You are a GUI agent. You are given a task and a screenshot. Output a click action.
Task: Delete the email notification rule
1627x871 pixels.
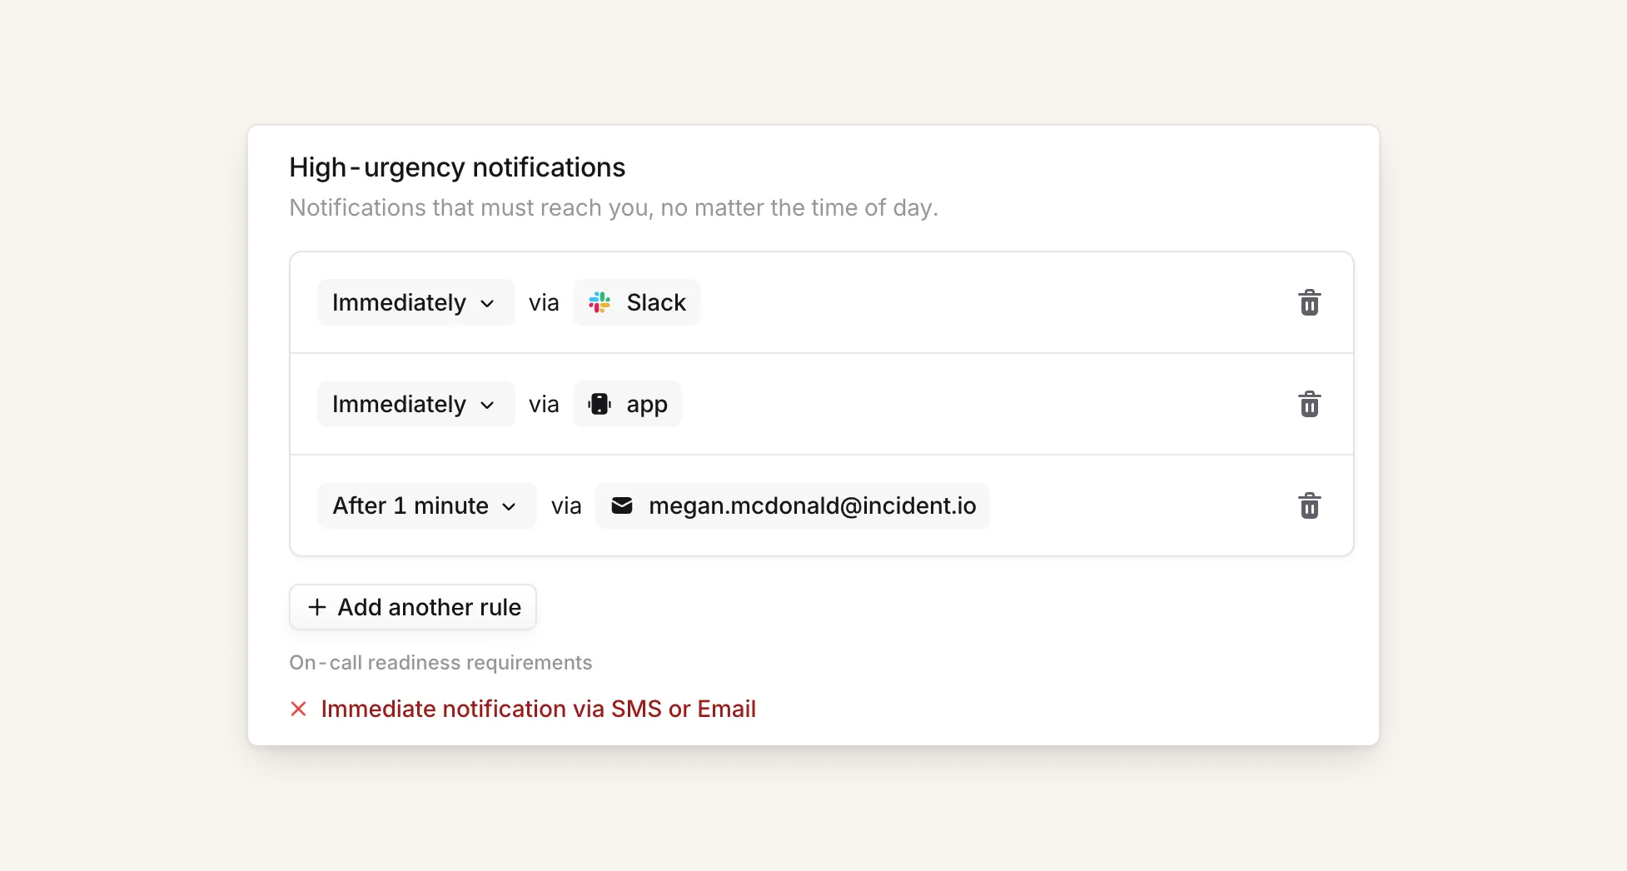[x=1309, y=505]
